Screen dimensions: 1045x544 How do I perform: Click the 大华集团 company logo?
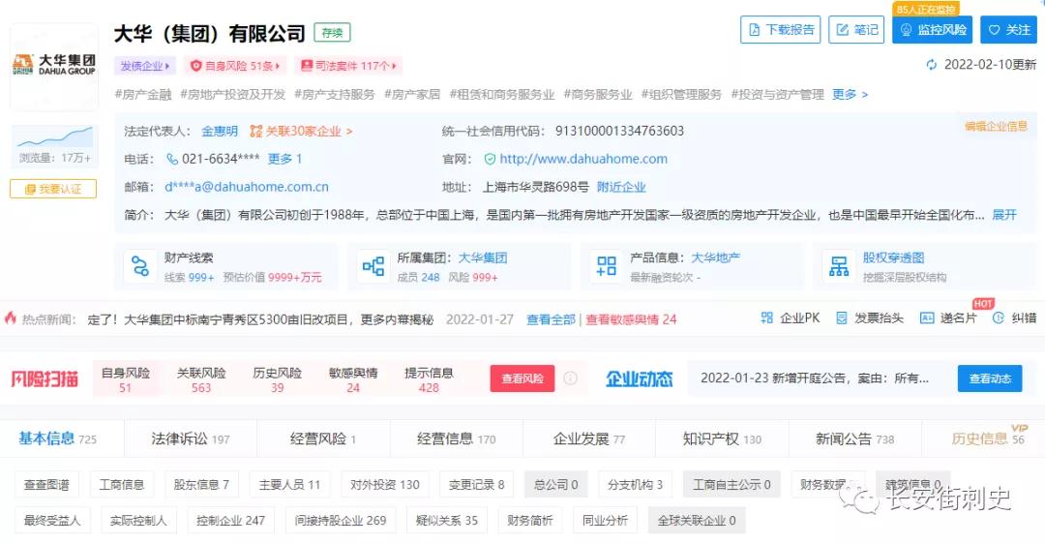pos(54,65)
